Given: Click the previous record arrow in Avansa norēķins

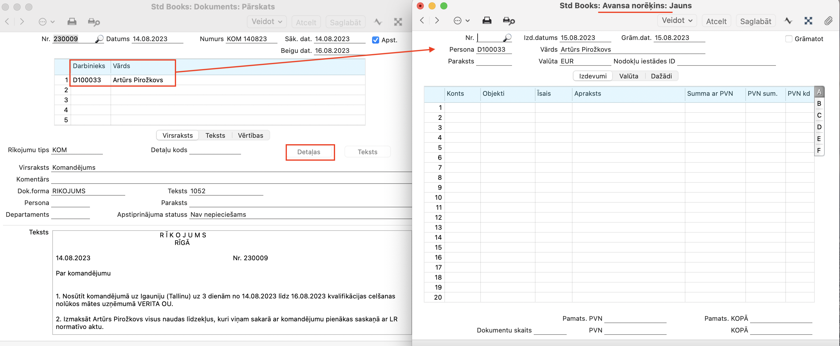Looking at the screenshot, I should (x=422, y=21).
